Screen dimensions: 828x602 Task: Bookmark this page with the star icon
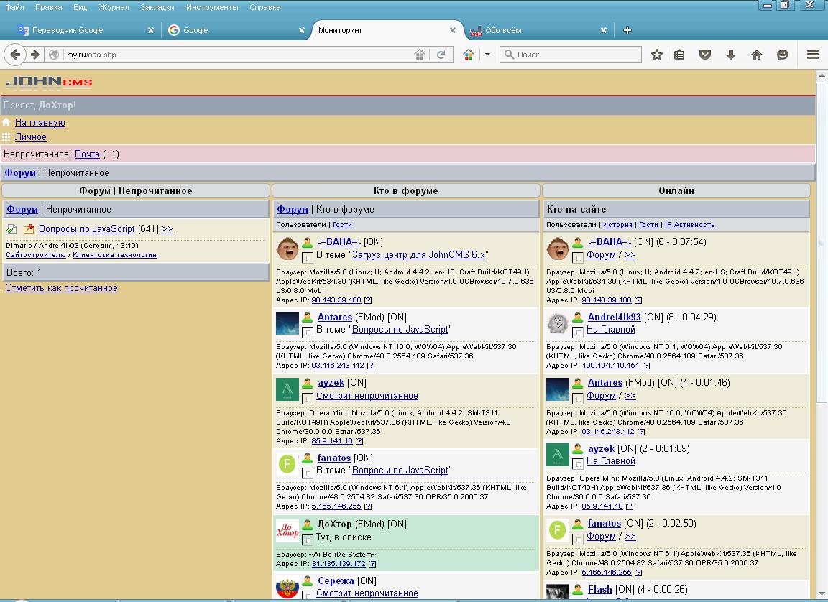[656, 55]
